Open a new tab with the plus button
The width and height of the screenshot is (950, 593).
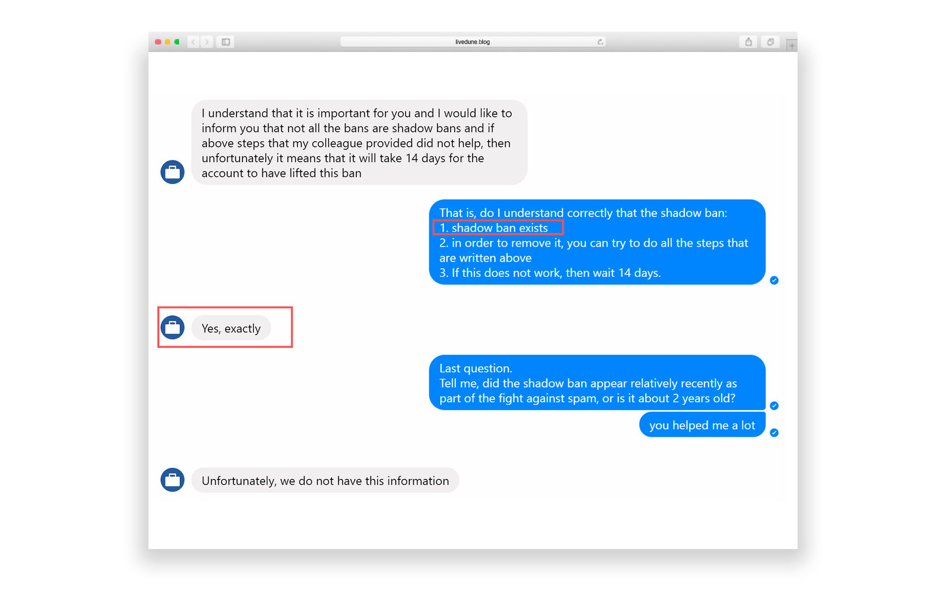click(792, 45)
